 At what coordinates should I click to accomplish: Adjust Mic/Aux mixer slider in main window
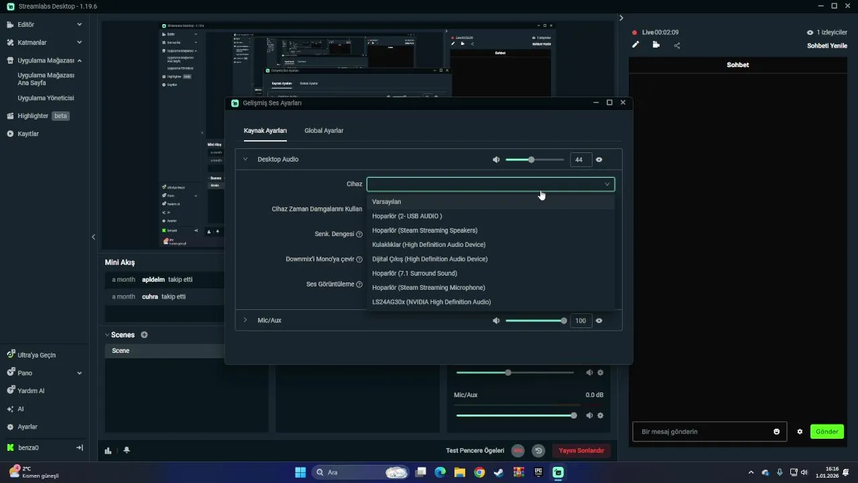tap(515, 415)
